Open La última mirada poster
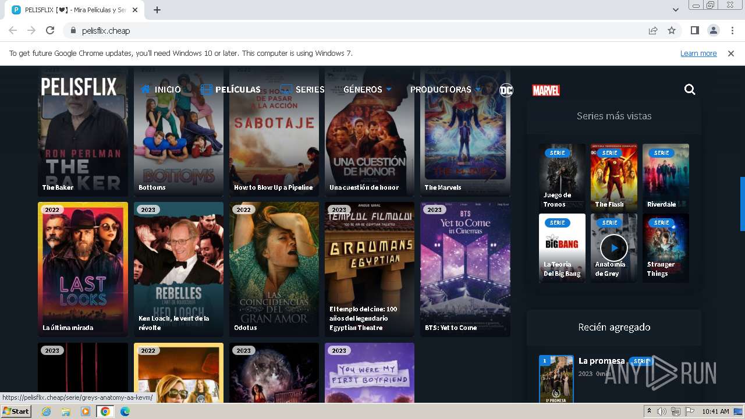The width and height of the screenshot is (745, 419). [83, 269]
